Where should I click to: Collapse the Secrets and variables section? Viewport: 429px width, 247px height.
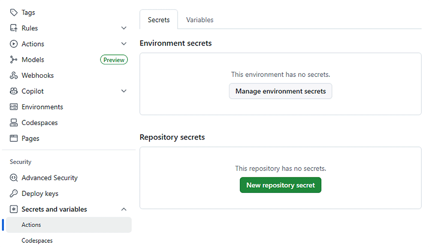[124, 209]
